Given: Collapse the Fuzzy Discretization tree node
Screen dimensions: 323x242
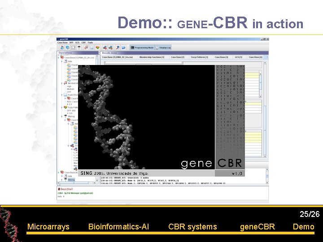Looking at the screenshot, I should 62,95.
